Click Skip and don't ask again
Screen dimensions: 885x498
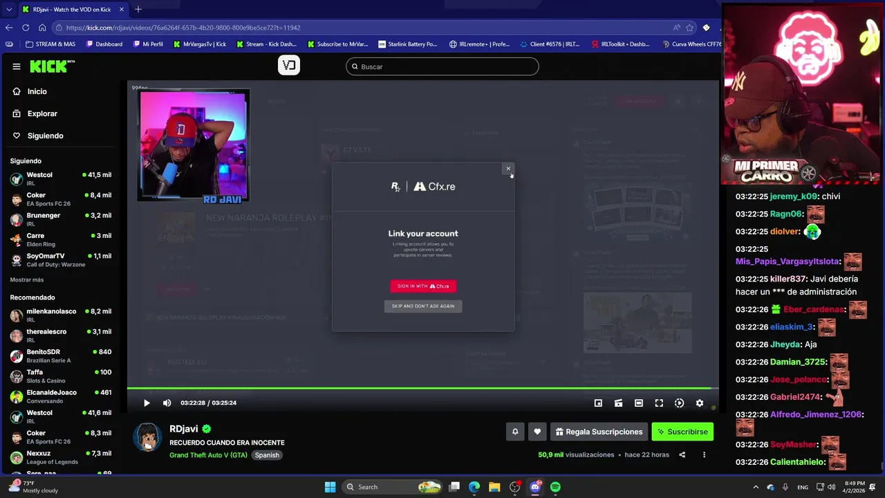[423, 306]
